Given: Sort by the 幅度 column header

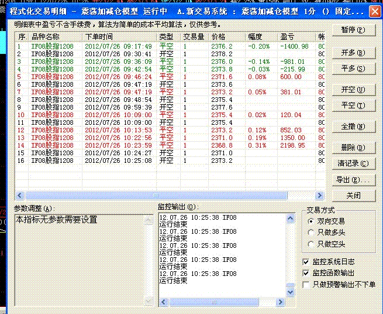Looking at the screenshot, I should pyautogui.click(x=261, y=37).
